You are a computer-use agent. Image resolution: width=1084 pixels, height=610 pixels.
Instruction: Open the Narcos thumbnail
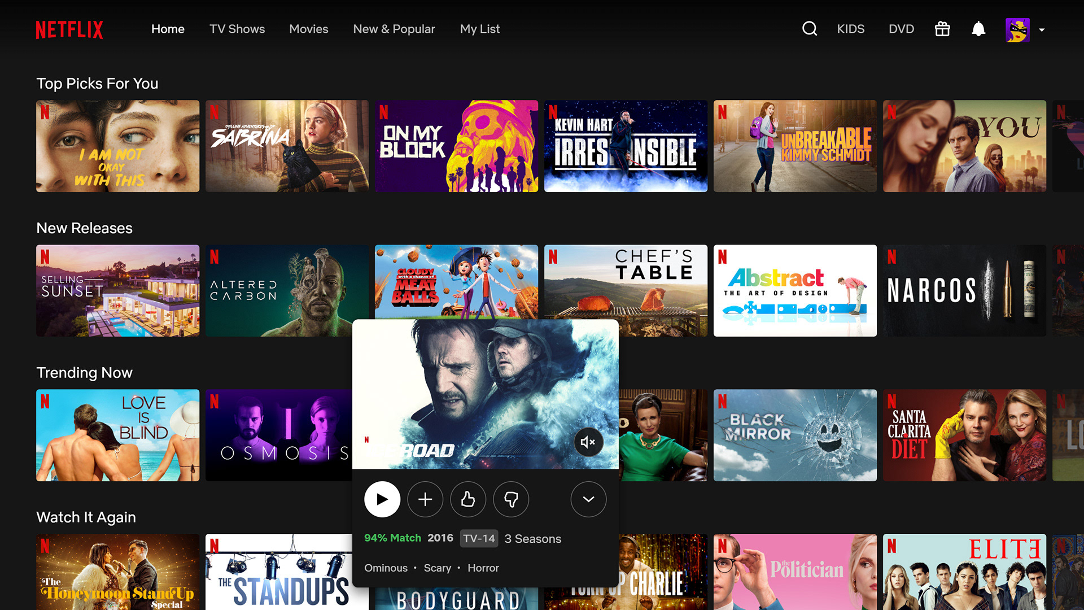[x=964, y=291]
